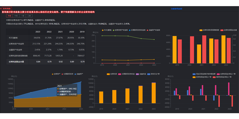Image resolution: width=239 pixels, height=119 pixels.
Task: Open the 功能使用说明 link
Action: coord(176,9)
